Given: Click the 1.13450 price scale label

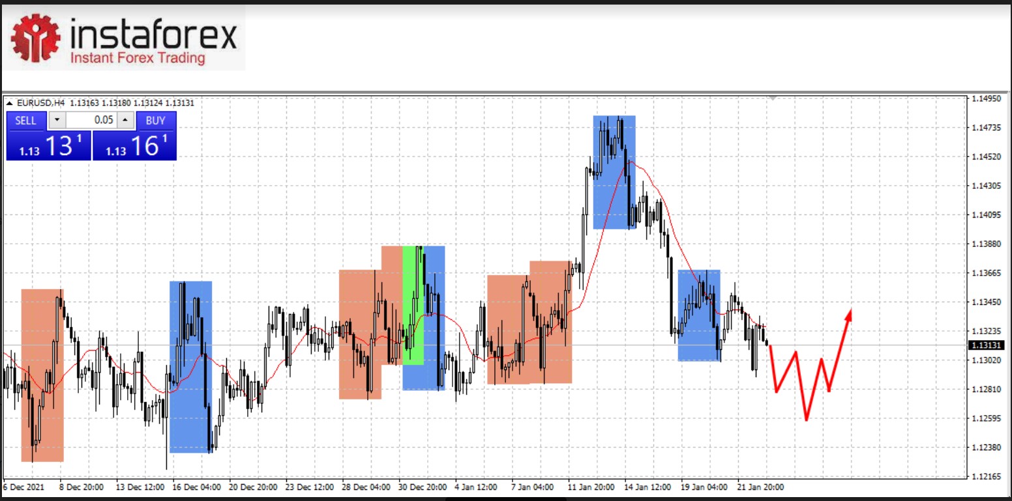Looking at the screenshot, I should click(986, 302).
